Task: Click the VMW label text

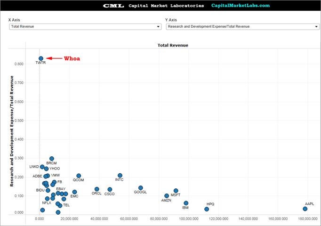Action: click(x=55, y=175)
